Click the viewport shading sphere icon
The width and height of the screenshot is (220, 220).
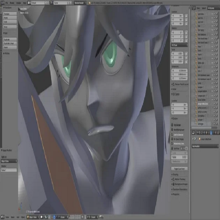tap(42, 217)
